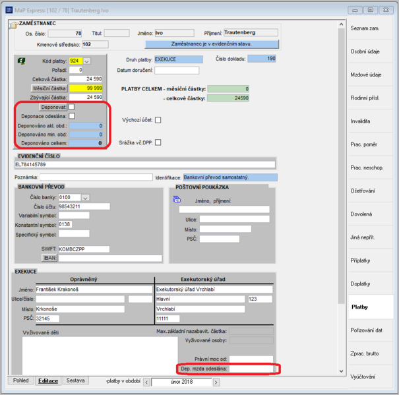Go to previous payment period arrow
The width and height of the screenshot is (399, 395).
point(146,382)
